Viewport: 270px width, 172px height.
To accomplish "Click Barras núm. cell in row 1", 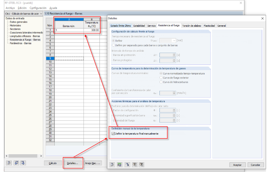I will click(x=69, y=30).
